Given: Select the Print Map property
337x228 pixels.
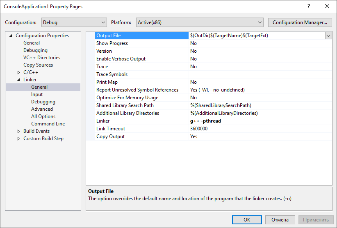Looking at the screenshot, I should click(141, 82).
